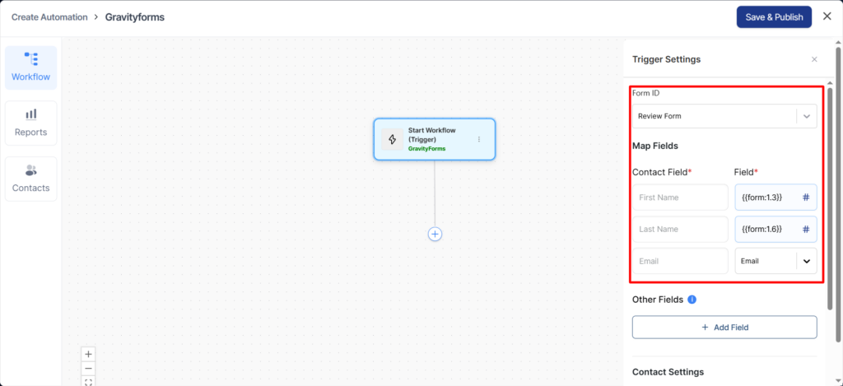Close the Trigger Settings panel
The width and height of the screenshot is (843, 386).
(x=814, y=59)
